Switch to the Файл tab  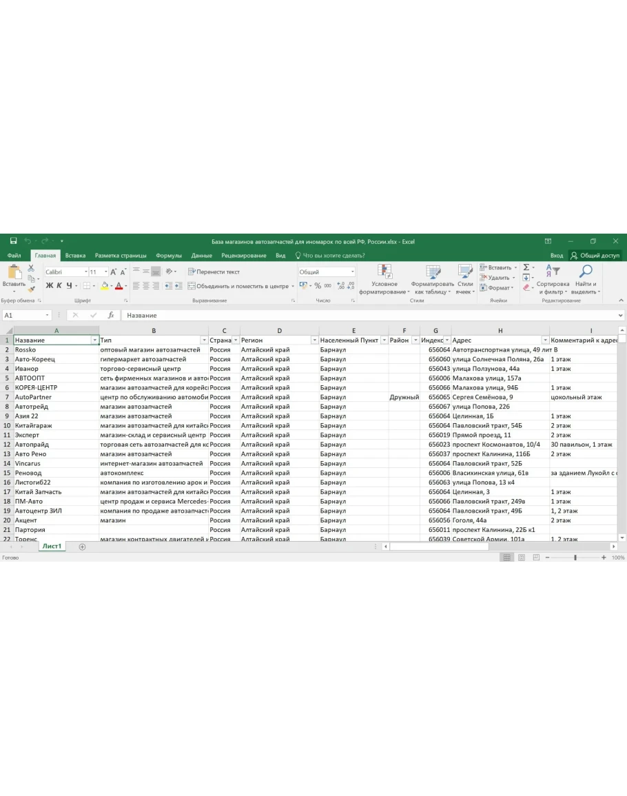(14, 256)
